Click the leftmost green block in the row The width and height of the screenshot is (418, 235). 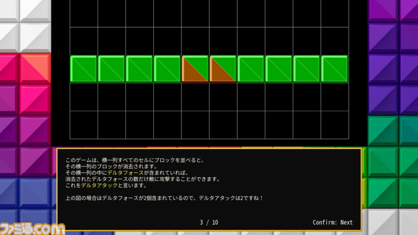pyautogui.click(x=83, y=69)
